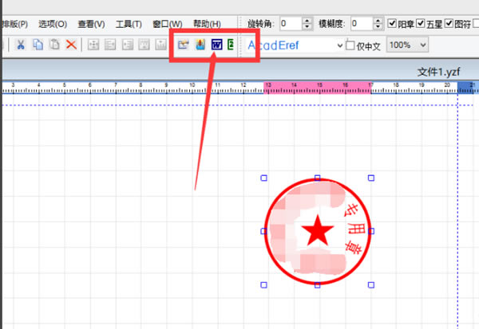Click the export to Word icon

coord(216,45)
